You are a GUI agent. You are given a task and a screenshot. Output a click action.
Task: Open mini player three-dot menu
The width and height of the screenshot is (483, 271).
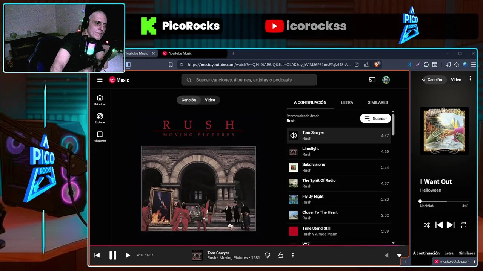point(470,78)
